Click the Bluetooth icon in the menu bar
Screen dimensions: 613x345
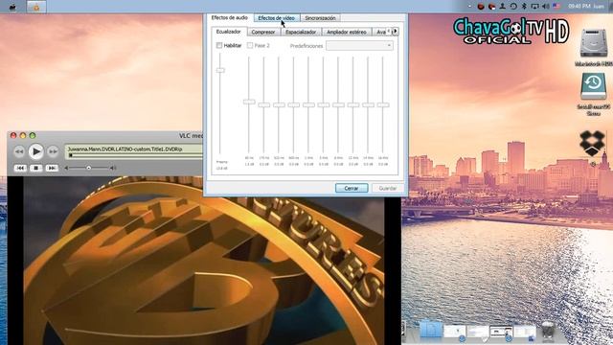pyautogui.click(x=525, y=7)
